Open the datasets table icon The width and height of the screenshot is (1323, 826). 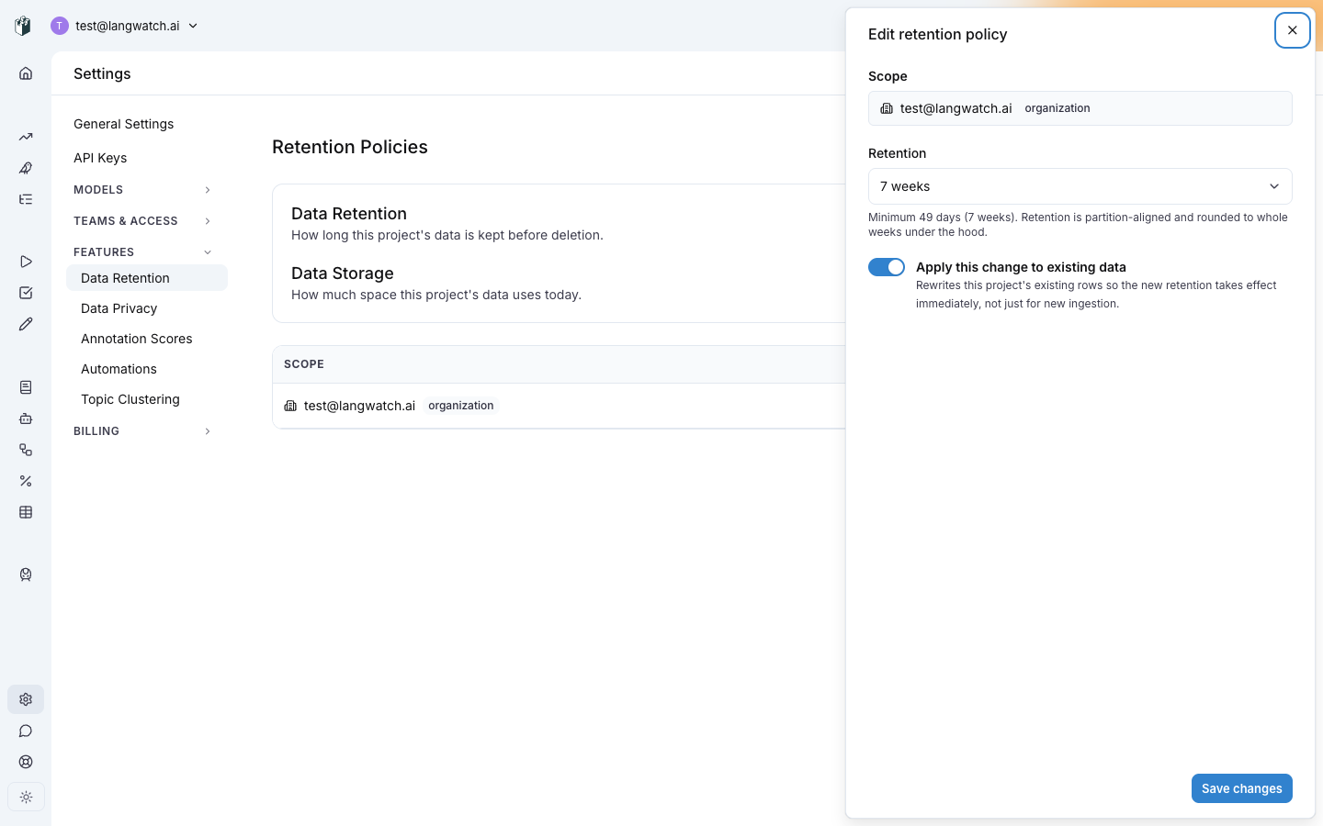[x=26, y=512]
